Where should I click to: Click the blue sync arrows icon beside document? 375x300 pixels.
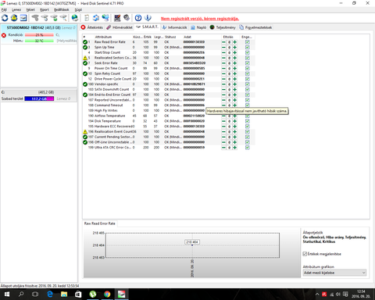tap(96, 18)
